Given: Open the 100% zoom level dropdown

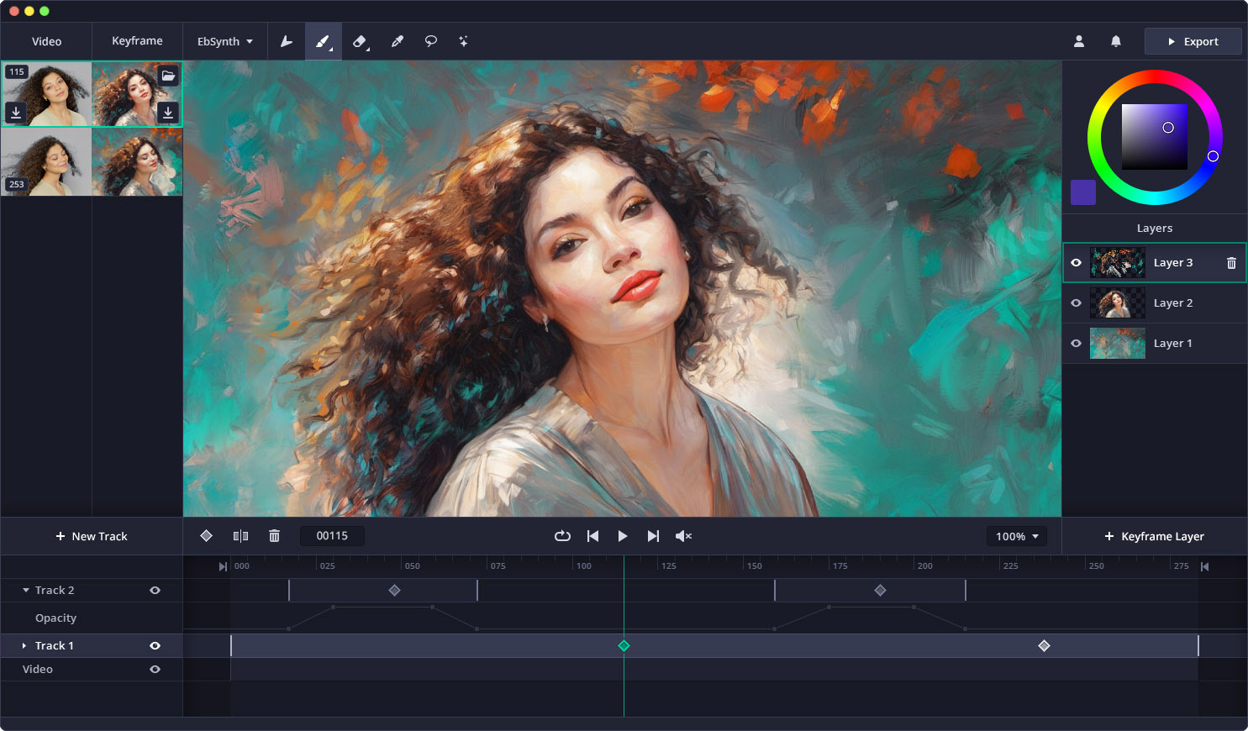Looking at the screenshot, I should click(x=1016, y=536).
